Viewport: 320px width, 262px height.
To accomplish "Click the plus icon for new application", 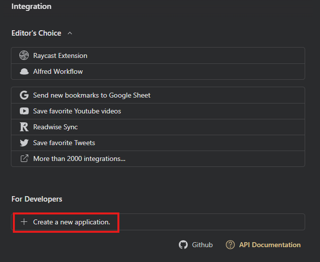I will [24, 222].
